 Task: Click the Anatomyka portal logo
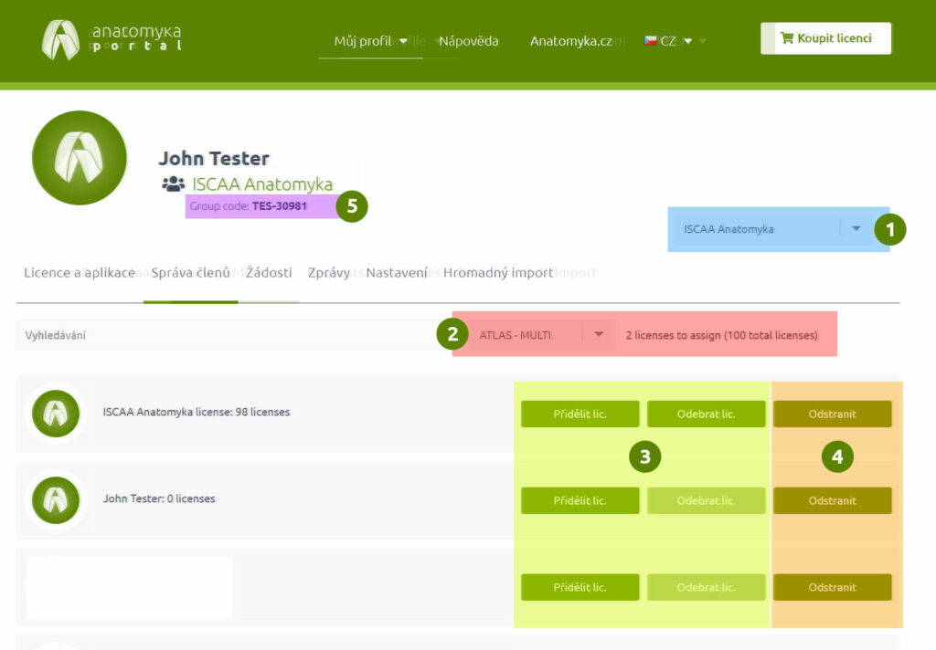pos(112,39)
